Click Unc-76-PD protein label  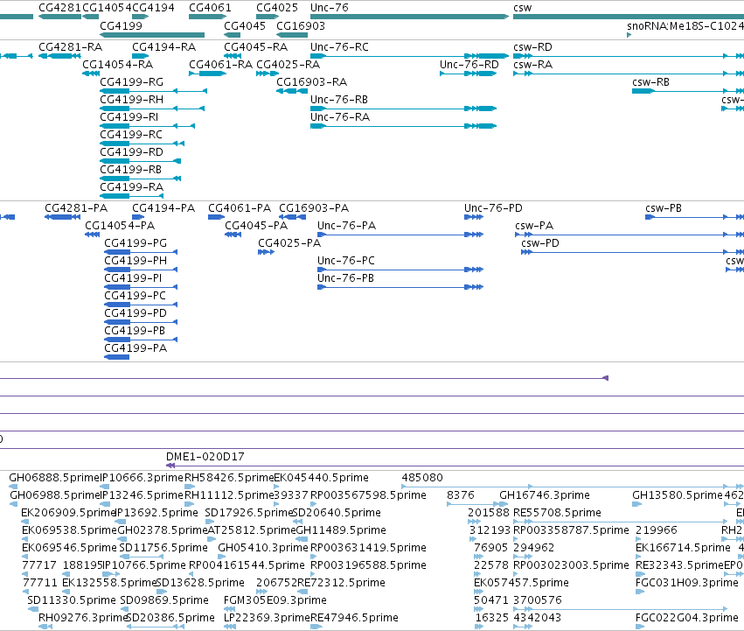click(493, 208)
